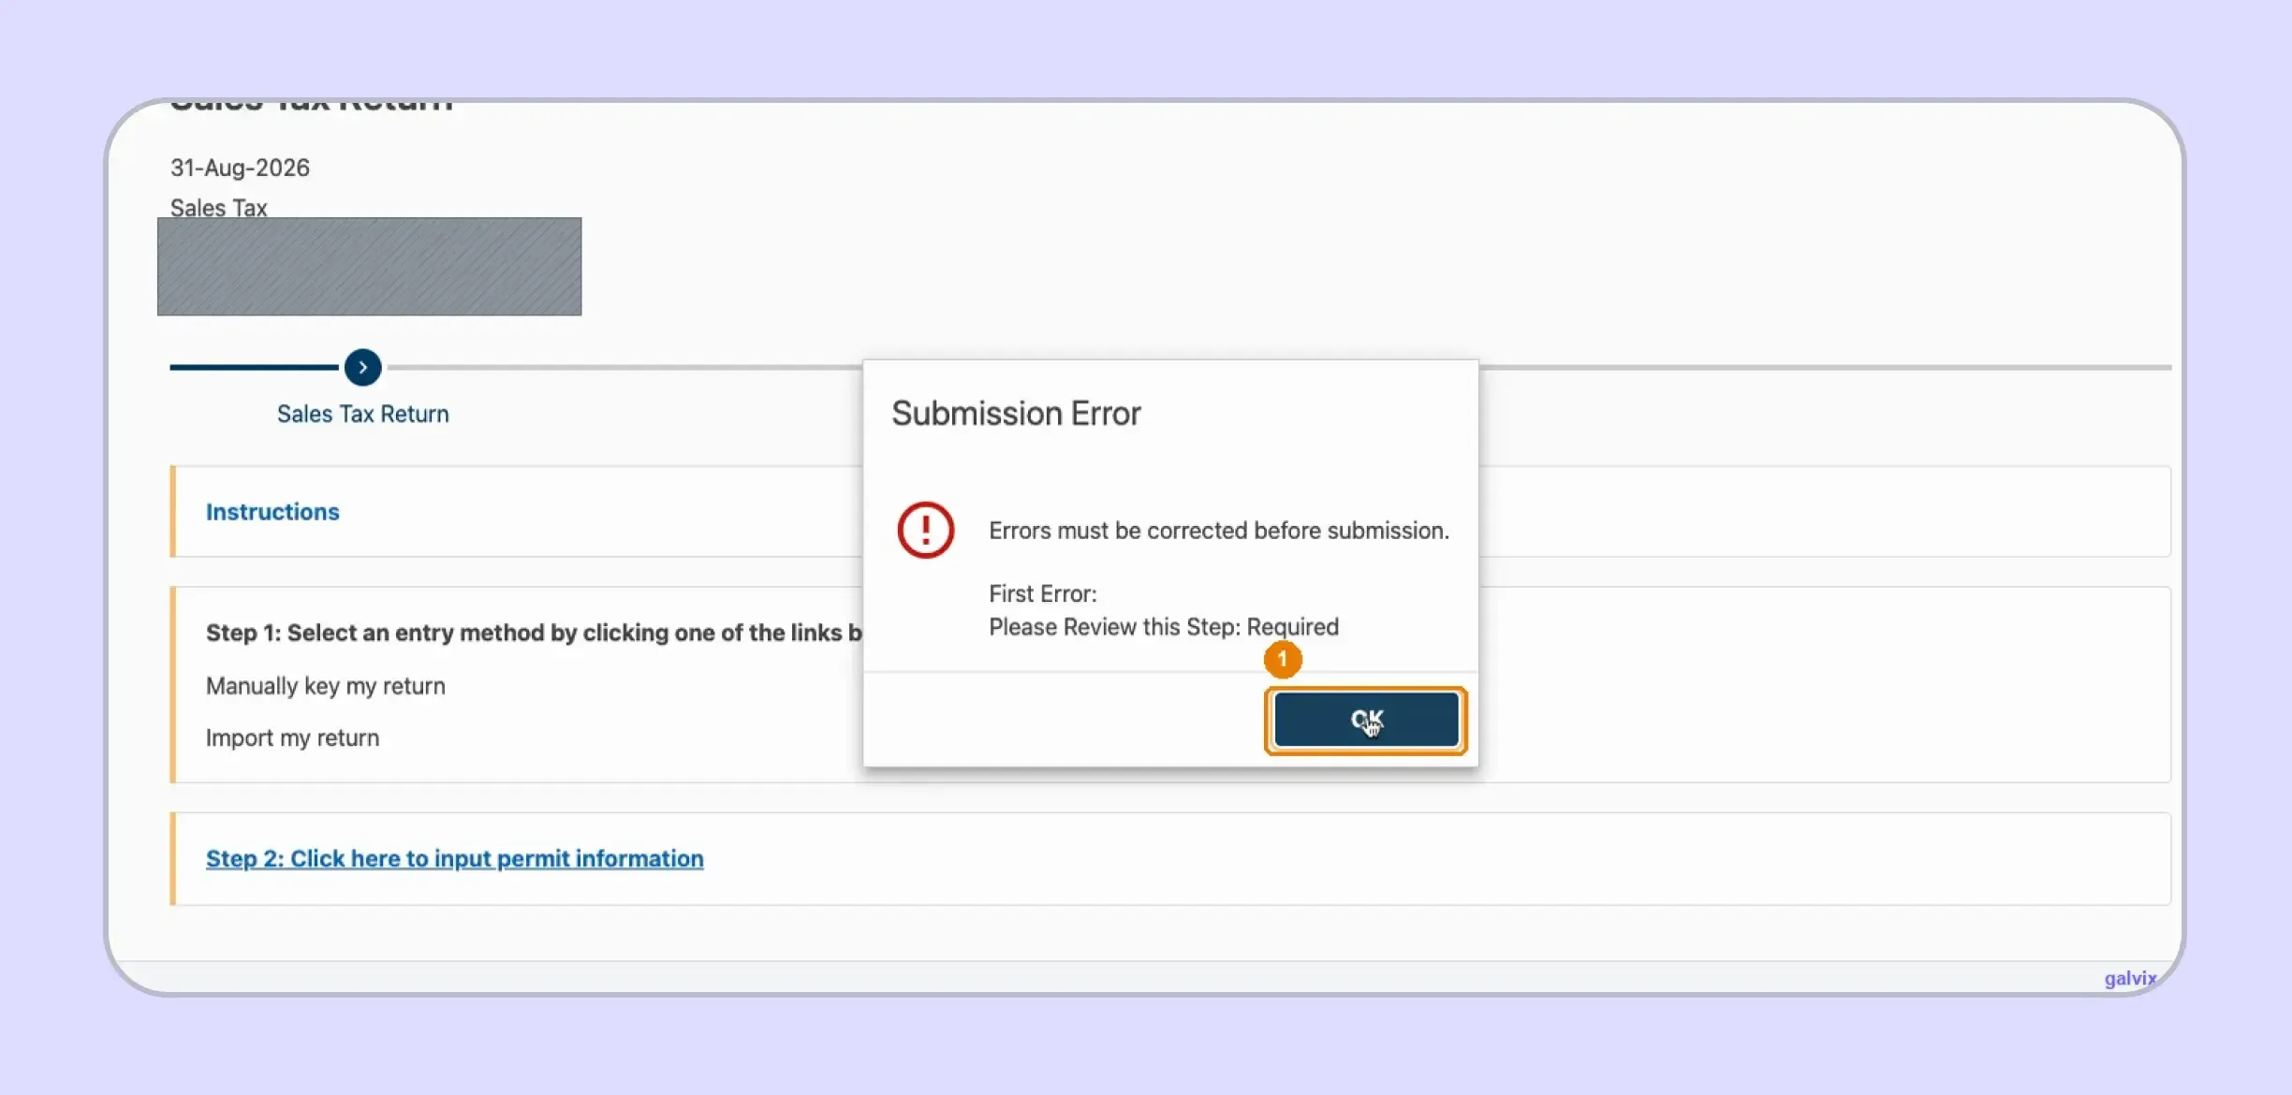Dismiss the Submission Error dialog with OK
Image resolution: width=2292 pixels, height=1095 pixels.
[1366, 720]
